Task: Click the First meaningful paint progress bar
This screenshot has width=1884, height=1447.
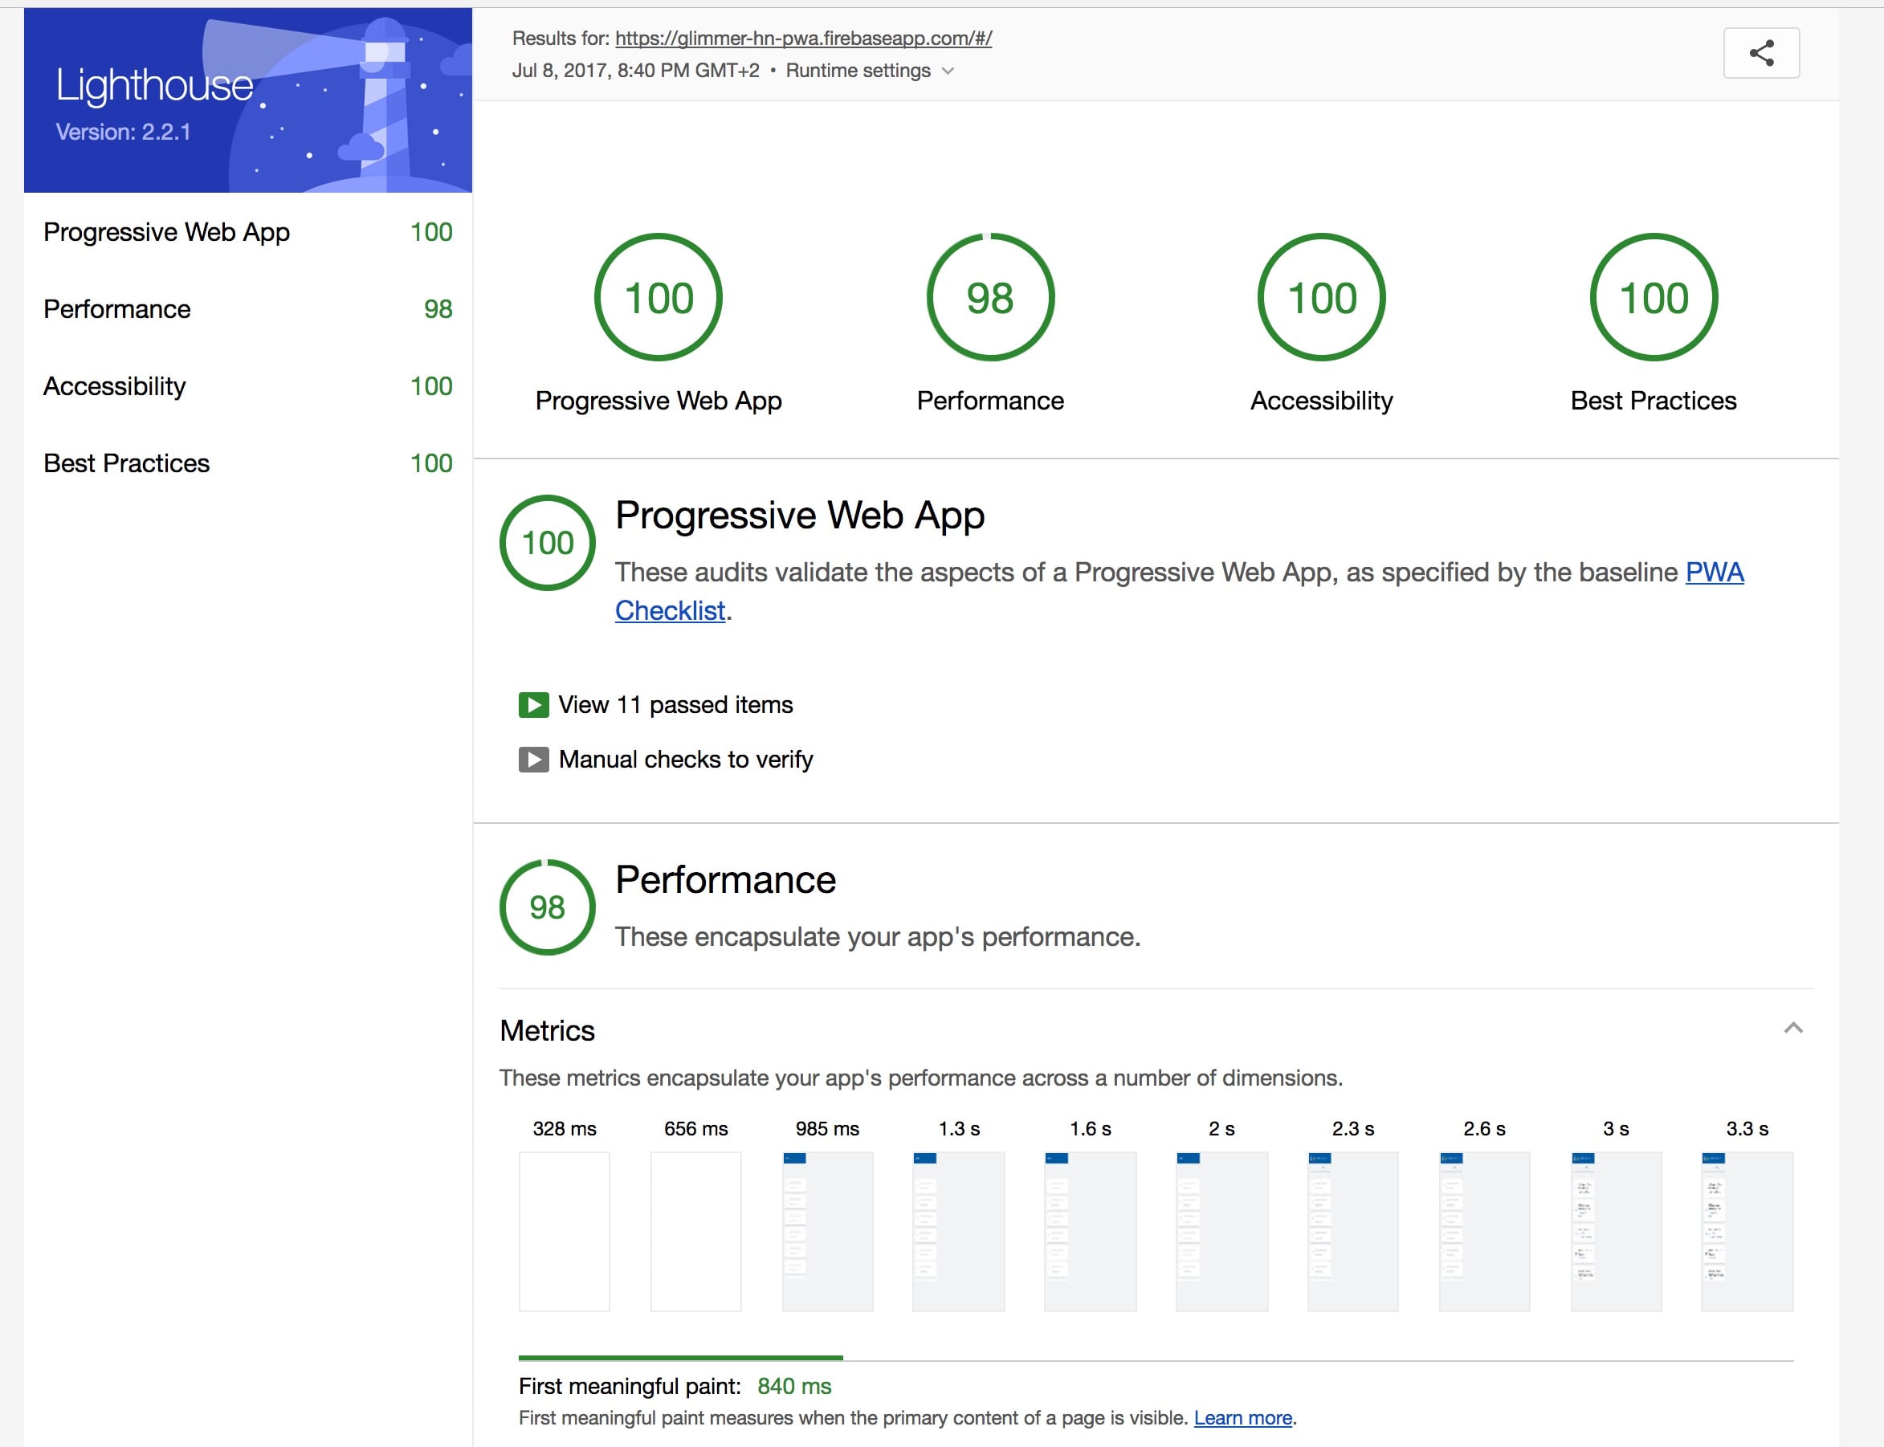Action: 680,1359
